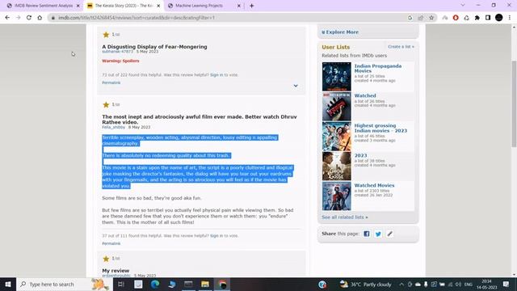Open Task View on taskbar
Screen dimensions: 517x291
tap(120, 284)
